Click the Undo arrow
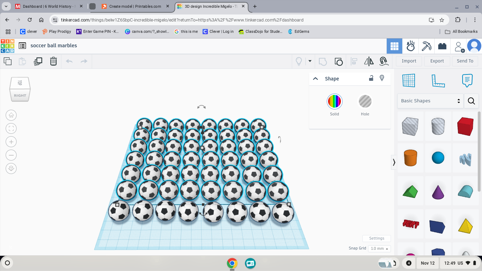482x271 pixels. [69, 61]
